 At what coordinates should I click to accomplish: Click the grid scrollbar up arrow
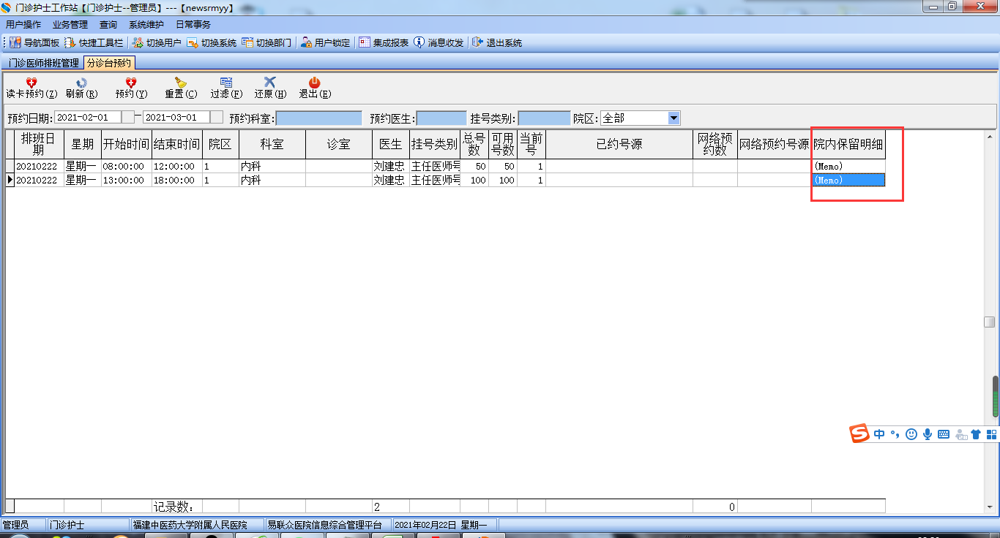989,136
